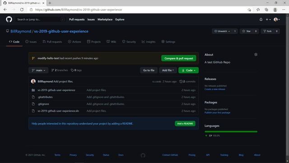
Task: View the 2 branches link
Action: coord(60,70)
